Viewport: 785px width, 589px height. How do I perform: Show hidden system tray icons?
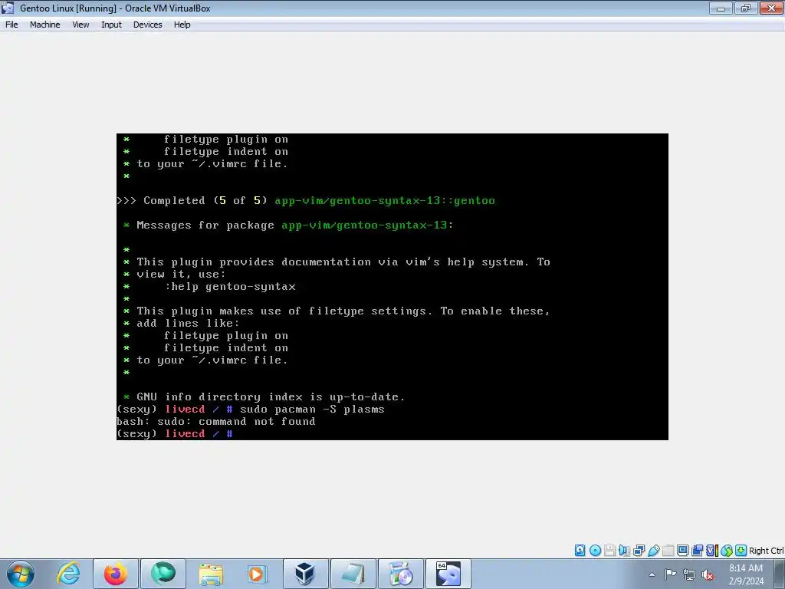(652, 574)
